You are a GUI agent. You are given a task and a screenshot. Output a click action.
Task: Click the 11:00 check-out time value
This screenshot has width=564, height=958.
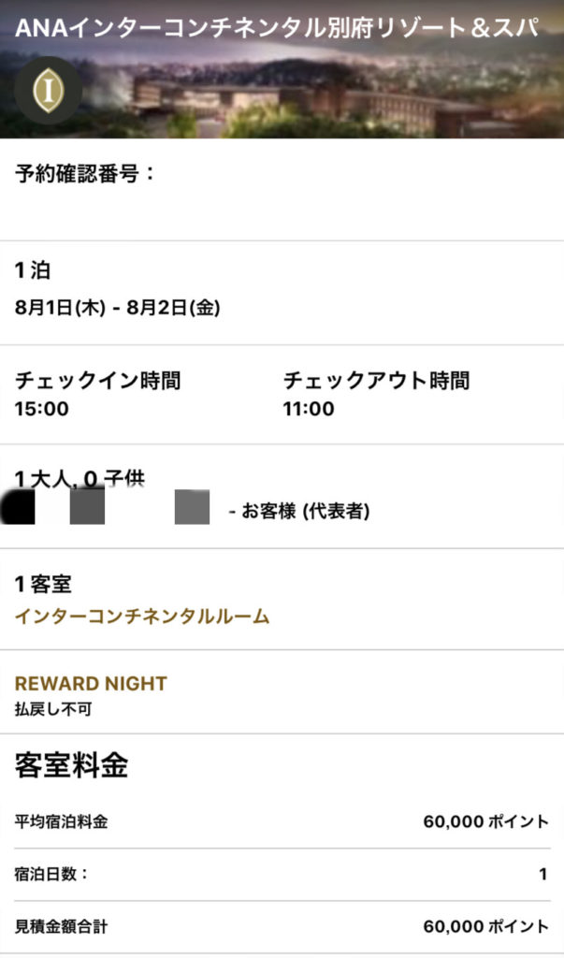309,409
